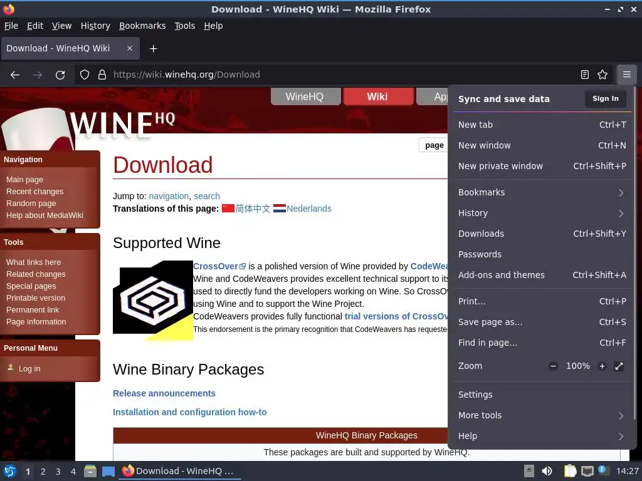
Task: Launch the file manager from taskbar
Action: click(x=90, y=471)
